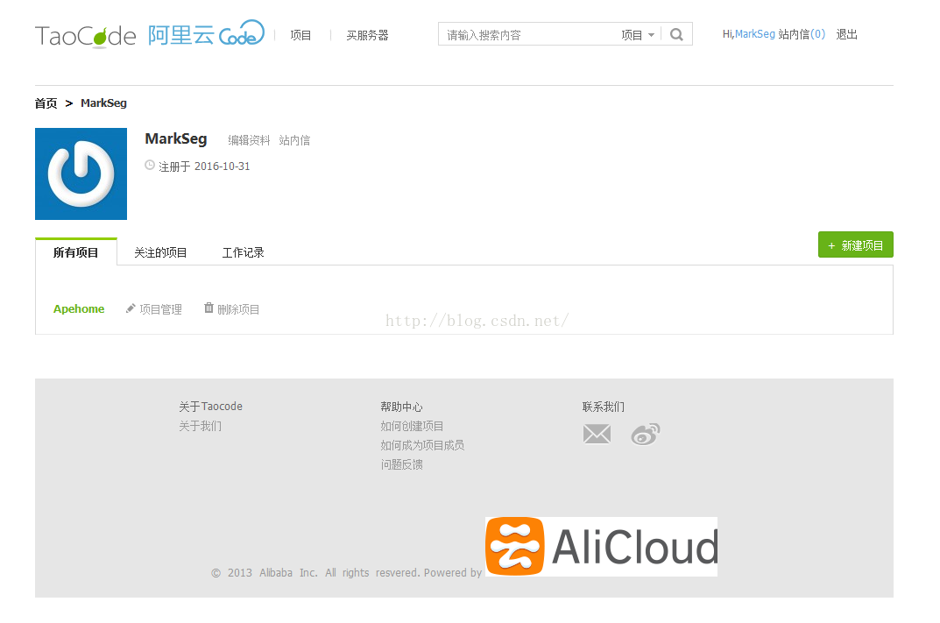Click the 新建项目 button
Viewport: 940px width, 623px height.
(856, 244)
